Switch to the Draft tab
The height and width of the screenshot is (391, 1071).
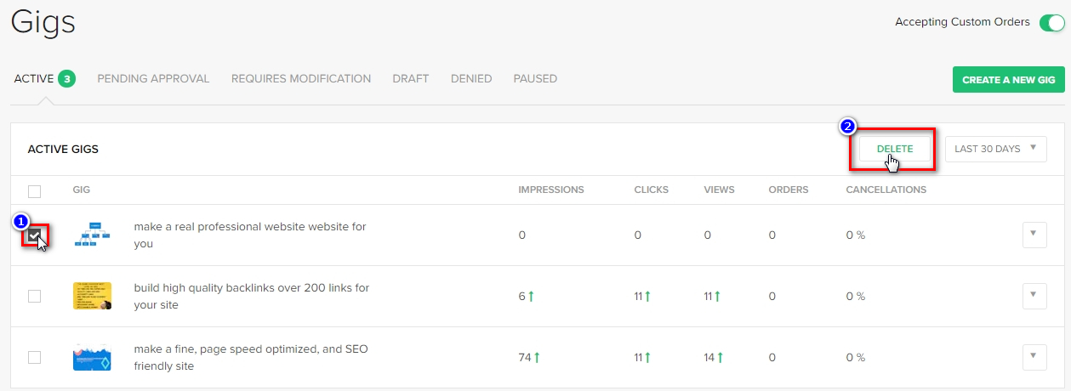tap(410, 79)
